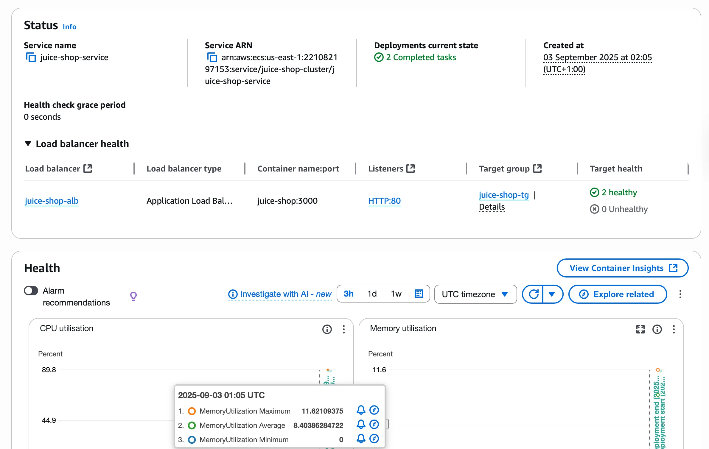Open the juice-shop-tg target group
The width and height of the screenshot is (709, 449).
coord(504,195)
